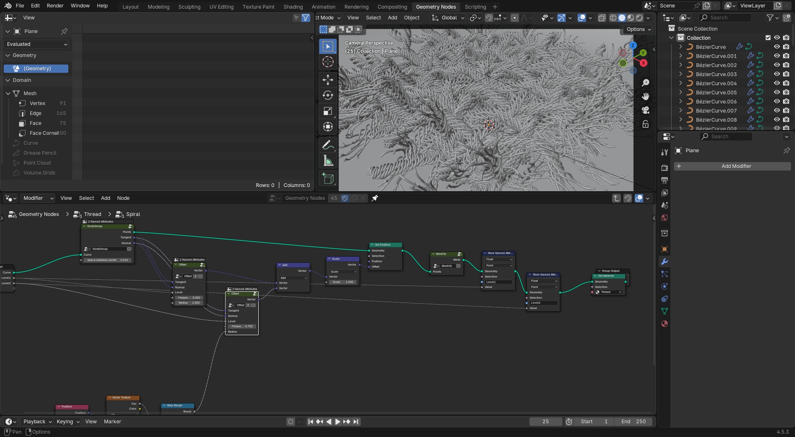Click the Scale value slider in Scale node
The width and height of the screenshot is (795, 437).
pyautogui.click(x=343, y=282)
